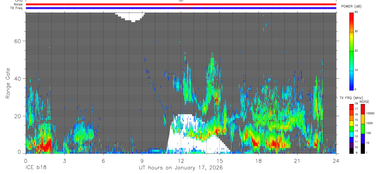Click the "18" tick on the UT hours axis

[x=258, y=161]
